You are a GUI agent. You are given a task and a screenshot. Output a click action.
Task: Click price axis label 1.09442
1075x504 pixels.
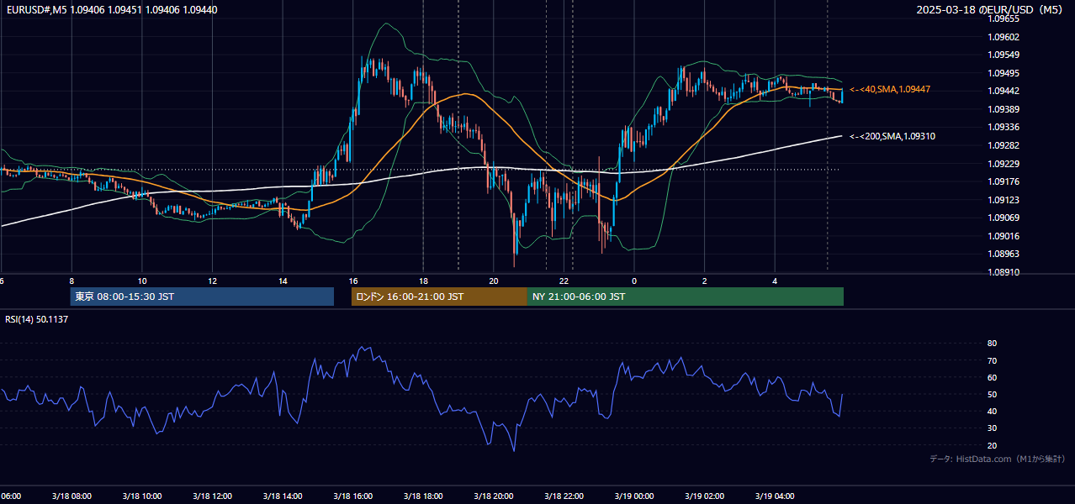pyautogui.click(x=1004, y=91)
